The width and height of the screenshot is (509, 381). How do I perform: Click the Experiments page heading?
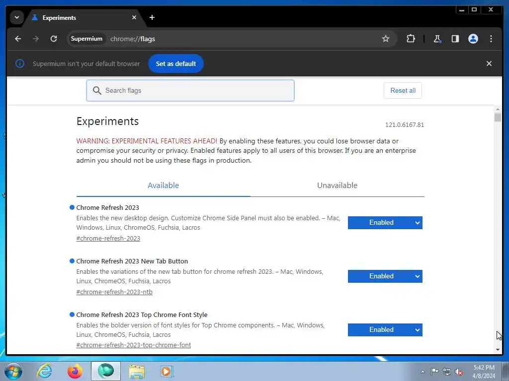pos(107,121)
